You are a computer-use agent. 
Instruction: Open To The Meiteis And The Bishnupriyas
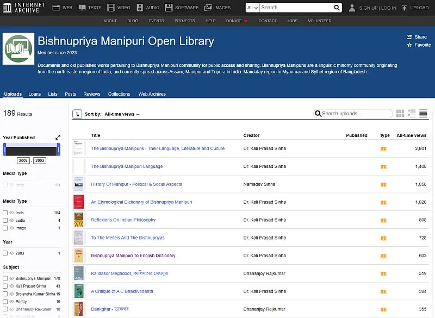click(128, 238)
